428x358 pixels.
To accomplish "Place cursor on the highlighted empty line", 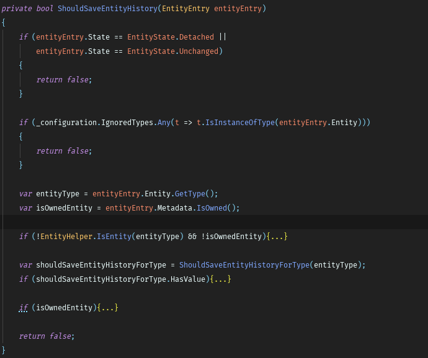I will click(214, 222).
